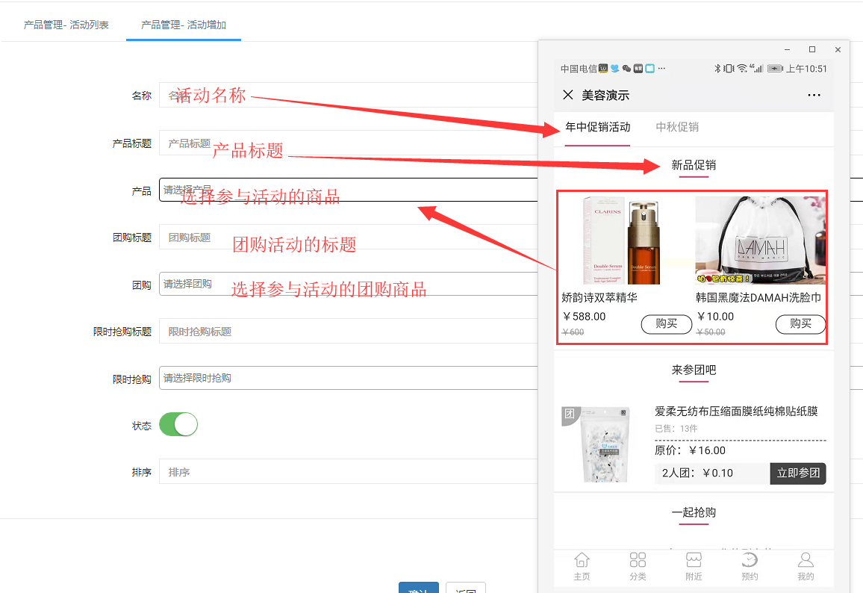Open 预约 appointment icon in bottom nav
863x593 pixels.
coord(750,566)
